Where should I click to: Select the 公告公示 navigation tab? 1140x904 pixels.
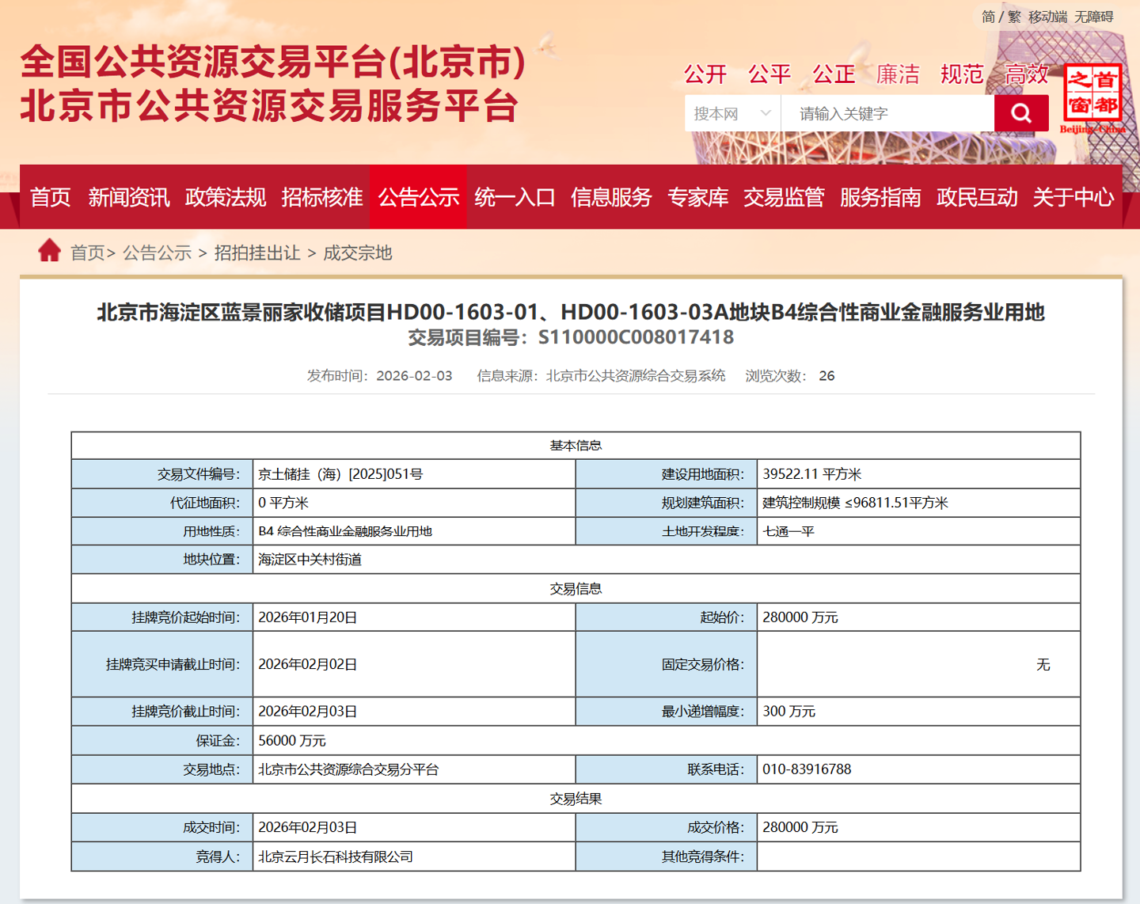click(x=419, y=197)
